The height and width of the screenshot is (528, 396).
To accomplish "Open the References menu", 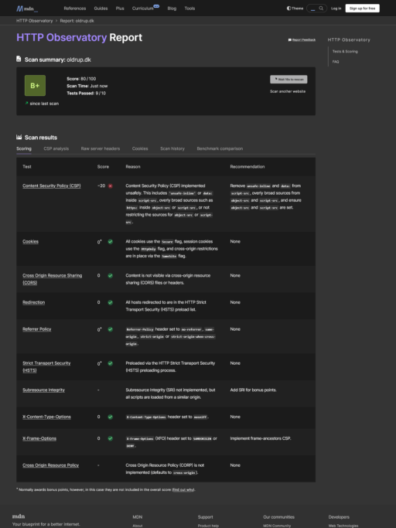I will point(75,9).
